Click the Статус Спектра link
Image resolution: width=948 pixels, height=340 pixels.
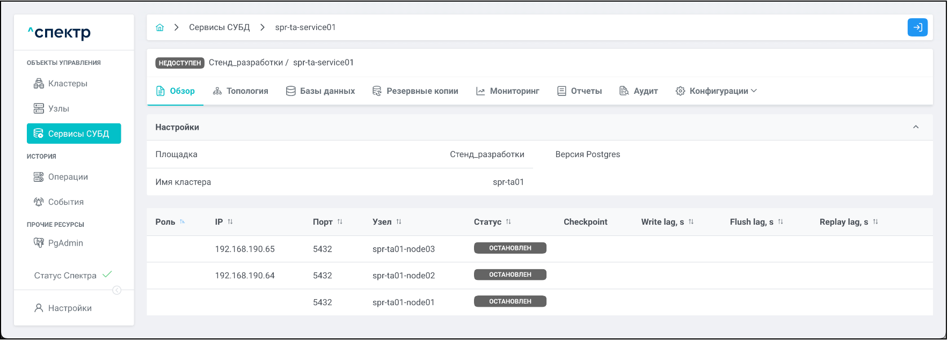pos(65,276)
